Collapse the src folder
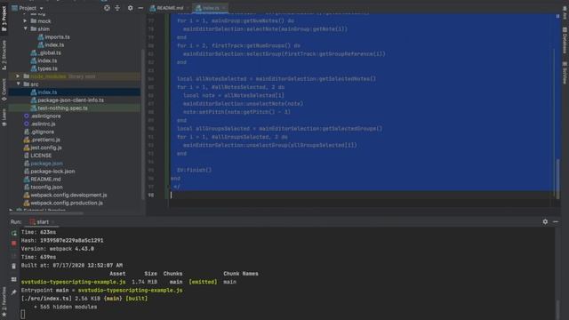Screen dimensions: 569x320 (18, 84)
